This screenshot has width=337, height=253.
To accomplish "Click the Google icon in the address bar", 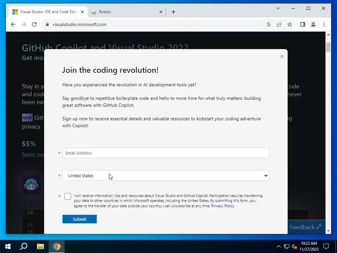I will [x=269, y=24].
